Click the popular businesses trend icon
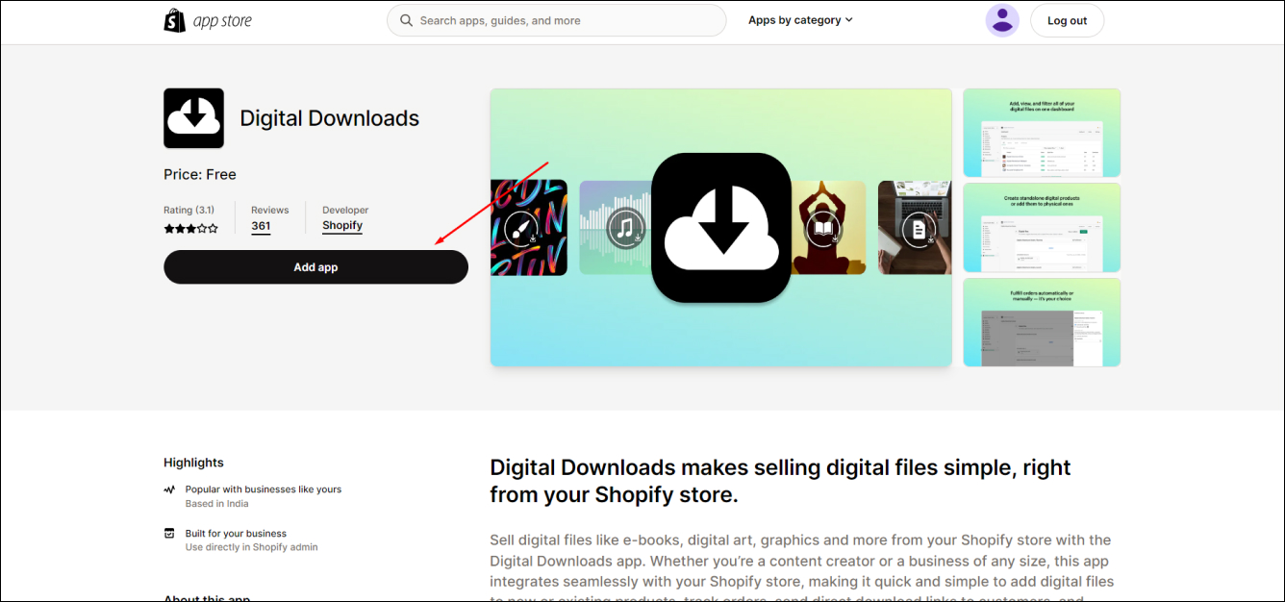This screenshot has width=1285, height=602. [x=169, y=489]
